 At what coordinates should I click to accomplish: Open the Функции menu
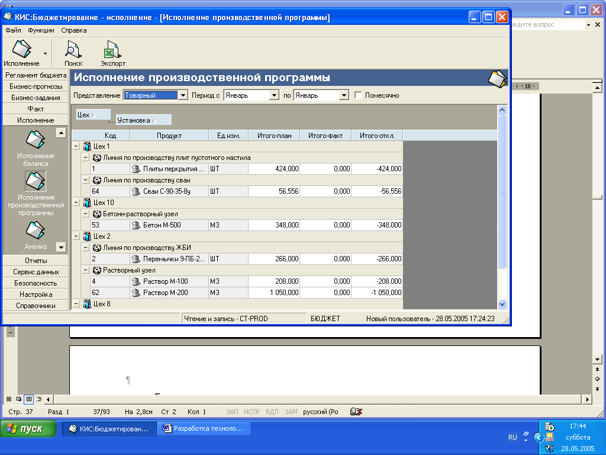(41, 30)
